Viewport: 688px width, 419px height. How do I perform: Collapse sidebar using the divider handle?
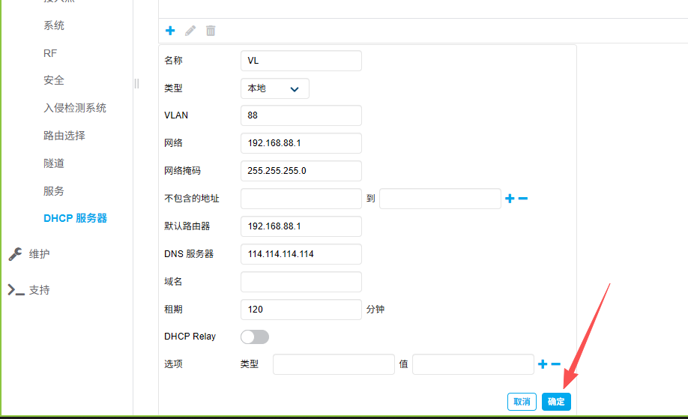coord(136,83)
